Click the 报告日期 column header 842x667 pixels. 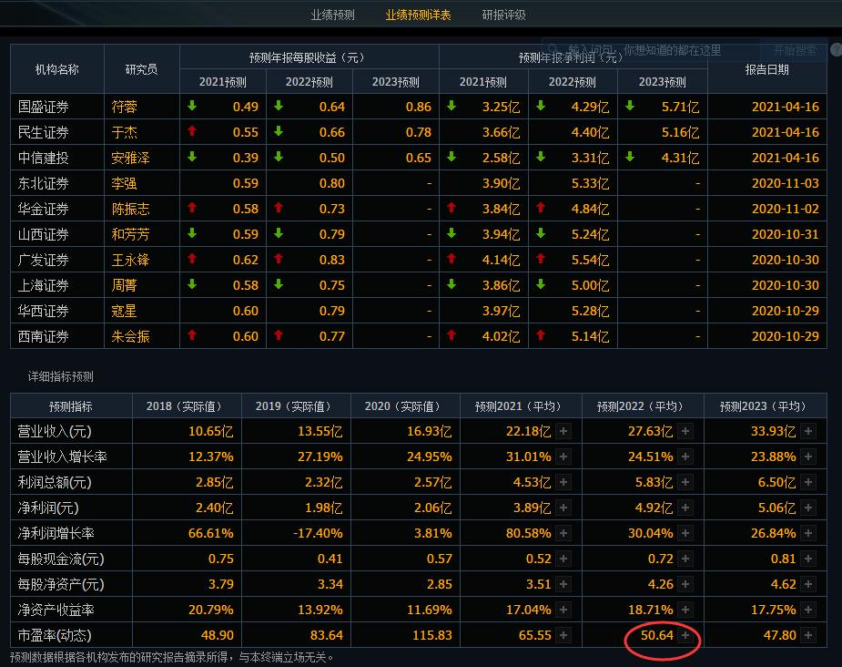click(766, 69)
